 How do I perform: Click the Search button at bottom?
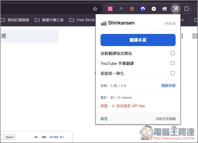click(x=9, y=137)
